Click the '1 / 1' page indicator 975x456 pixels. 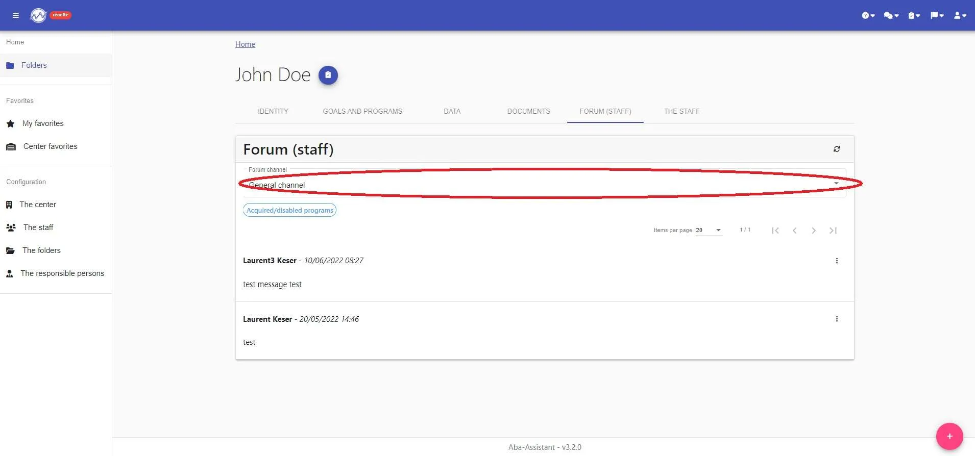pos(745,230)
